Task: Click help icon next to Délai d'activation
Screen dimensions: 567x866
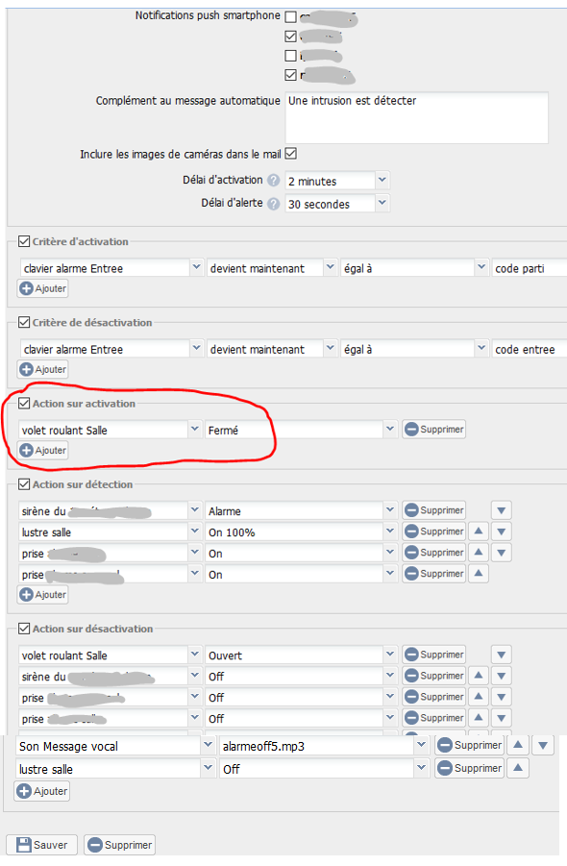Action: 273,180
